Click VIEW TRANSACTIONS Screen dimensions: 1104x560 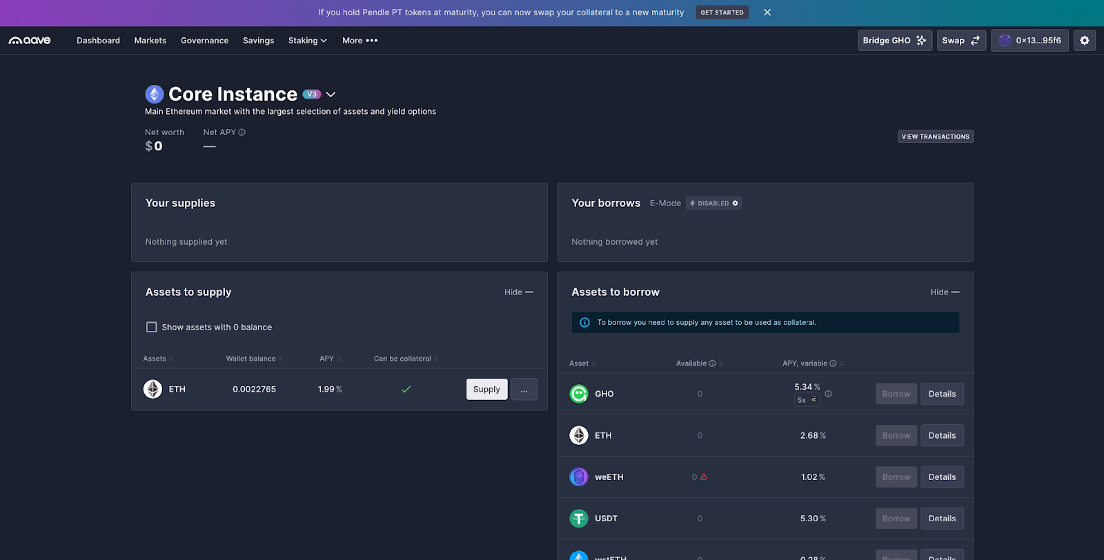coord(936,137)
